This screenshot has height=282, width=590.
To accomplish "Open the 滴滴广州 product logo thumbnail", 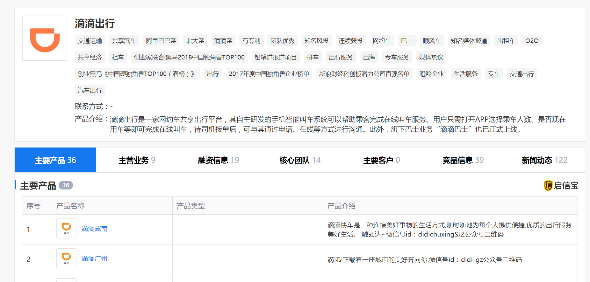I will 66,258.
